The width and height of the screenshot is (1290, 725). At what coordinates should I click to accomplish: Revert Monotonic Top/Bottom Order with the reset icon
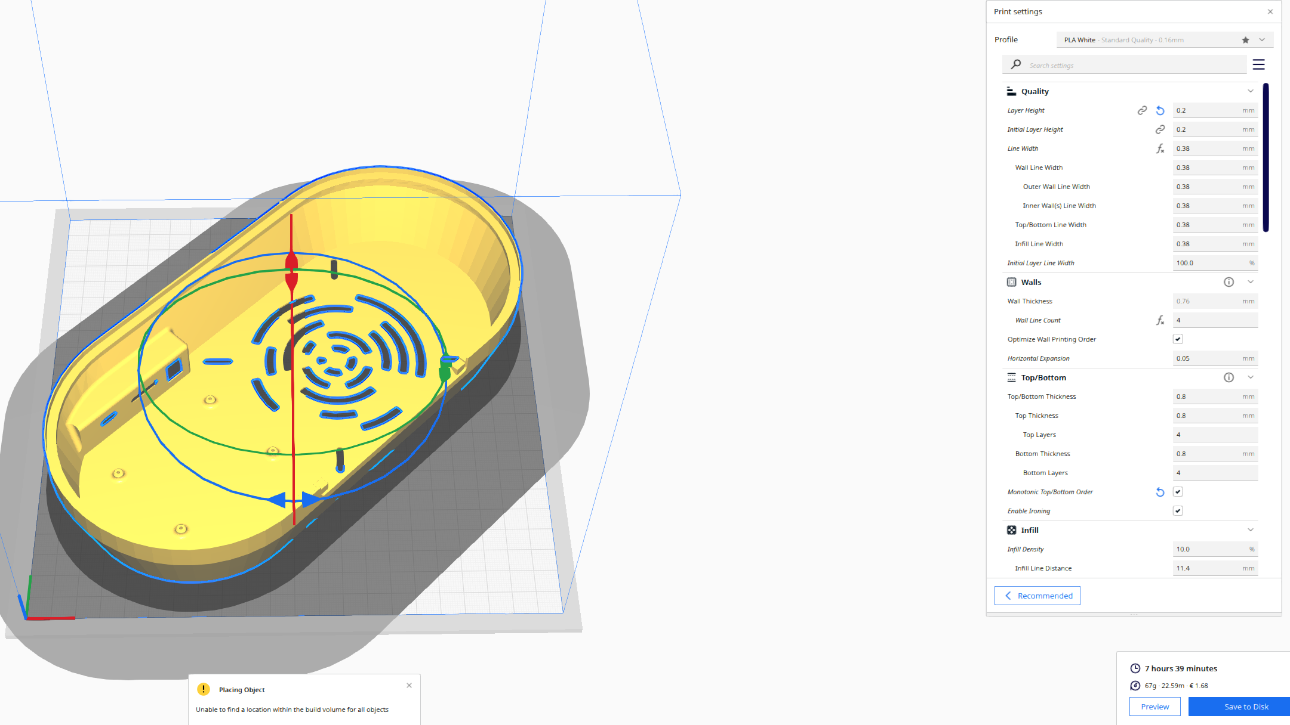1160,492
